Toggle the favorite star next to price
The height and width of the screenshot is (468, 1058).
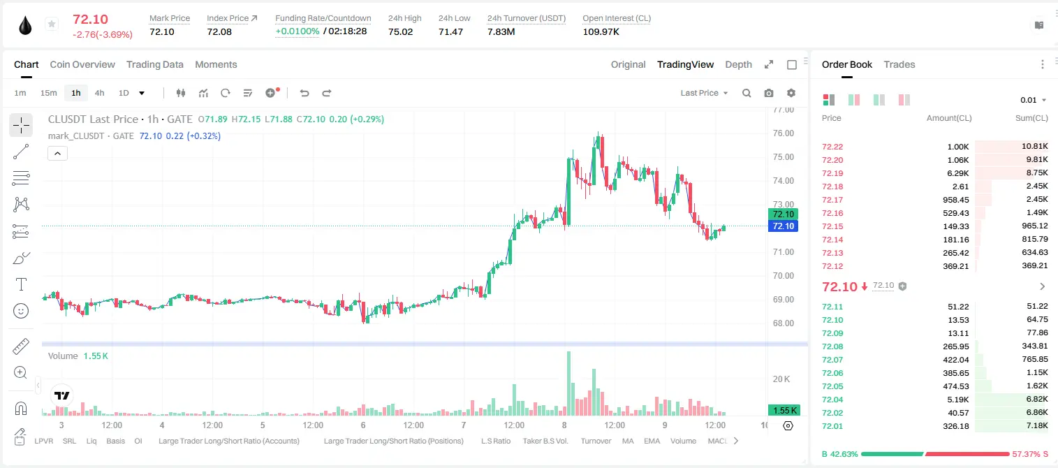coord(52,24)
